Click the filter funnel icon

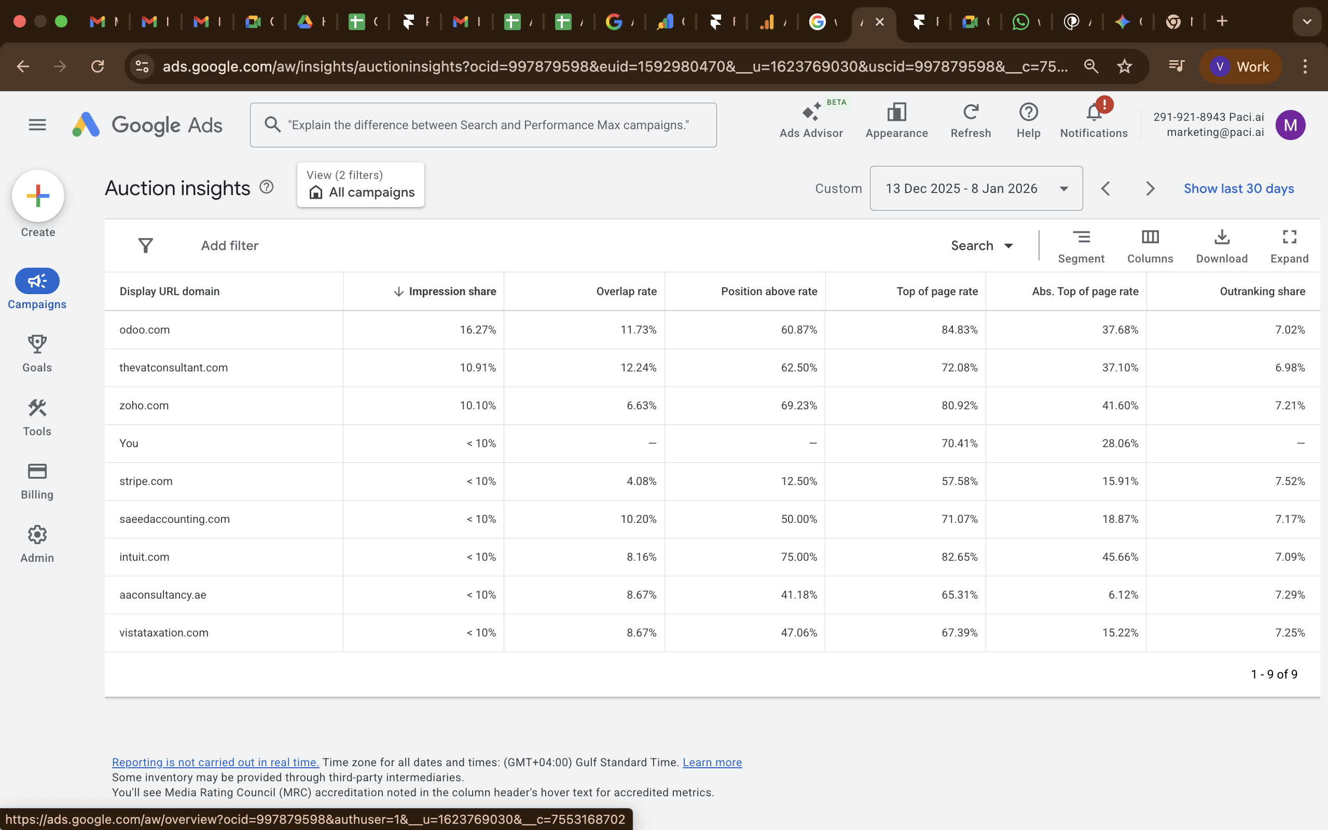tap(145, 245)
